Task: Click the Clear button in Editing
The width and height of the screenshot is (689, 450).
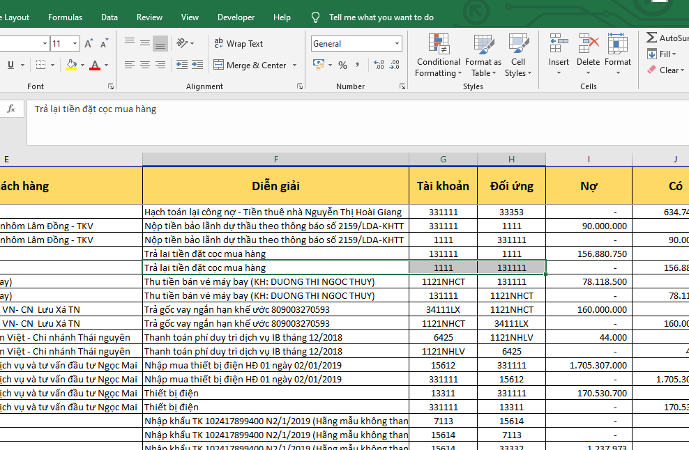Action: (x=664, y=70)
